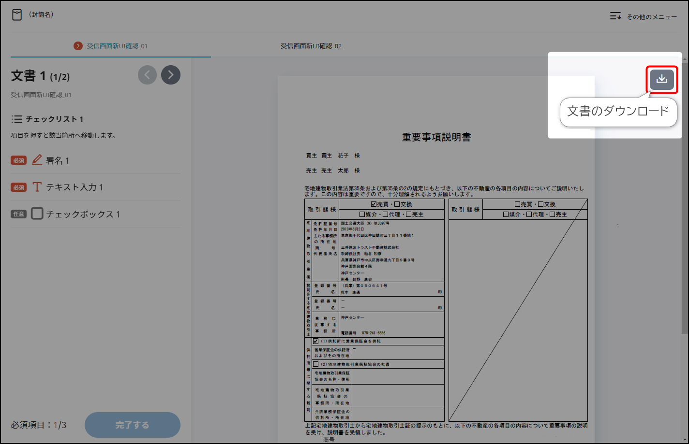The width and height of the screenshot is (689, 444).
Task: Toggle the 売買 checkbox in the document
Action: pos(373,204)
